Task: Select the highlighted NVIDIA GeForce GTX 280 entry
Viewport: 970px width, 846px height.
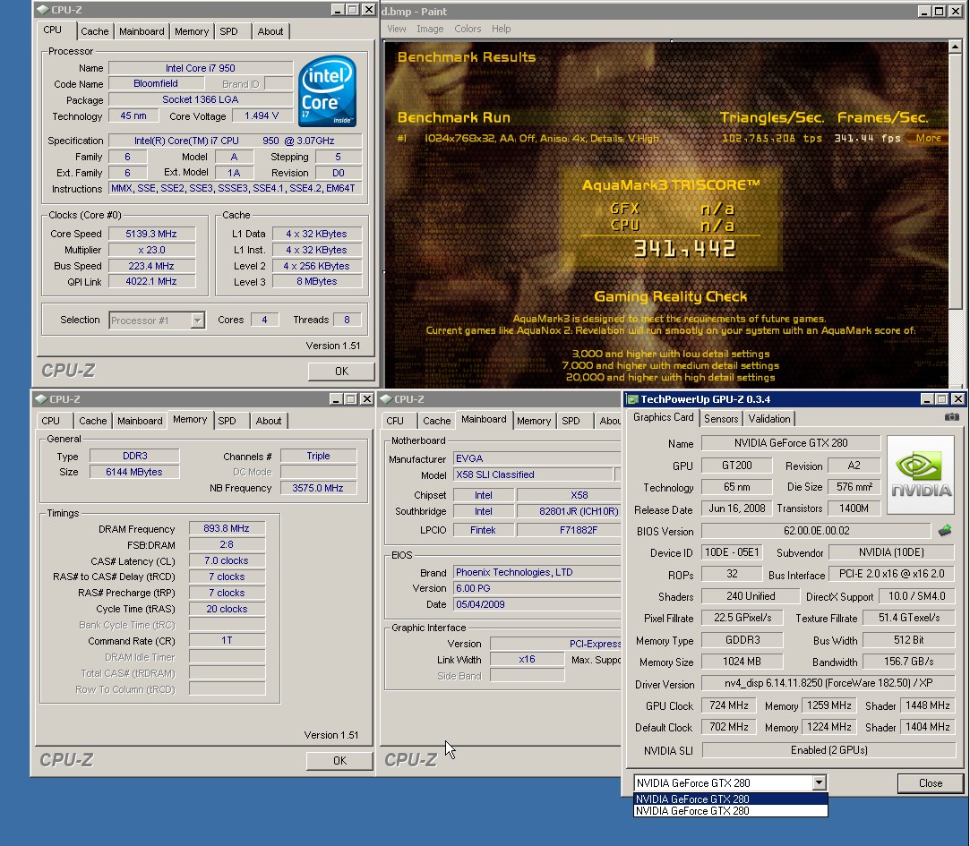Action: click(731, 799)
